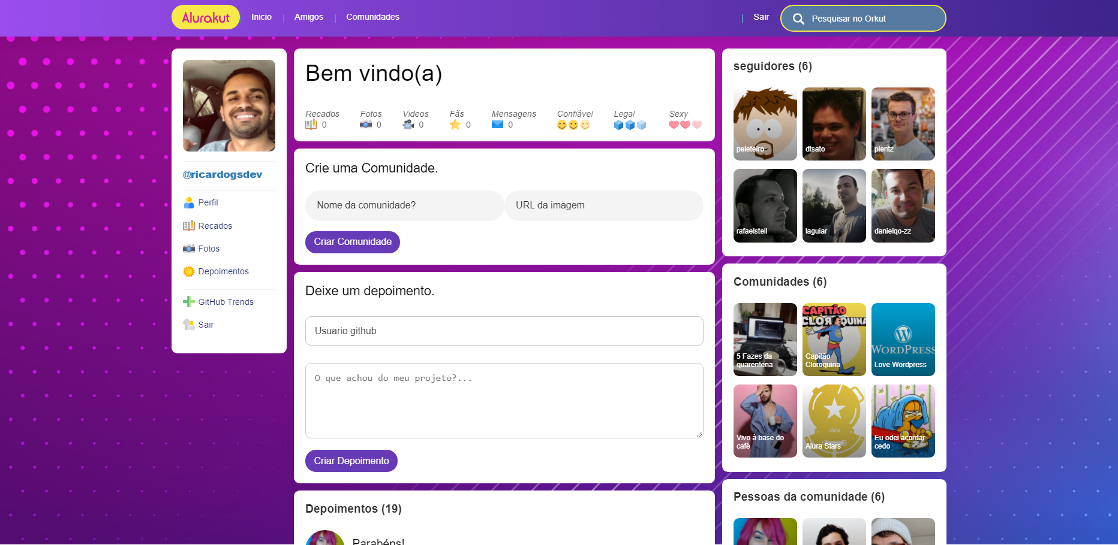Click the Usuario github input field
Image resolution: width=1118 pixels, height=545 pixels.
tap(504, 331)
